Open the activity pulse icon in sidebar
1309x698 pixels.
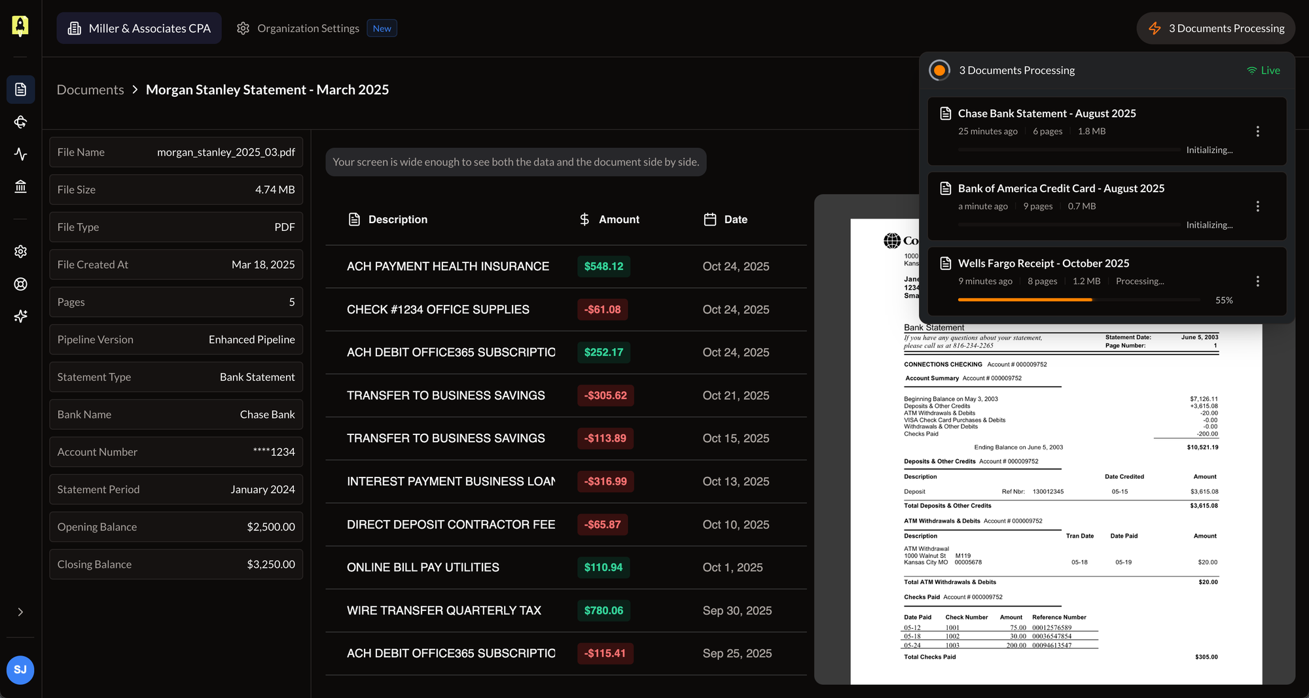click(20, 154)
